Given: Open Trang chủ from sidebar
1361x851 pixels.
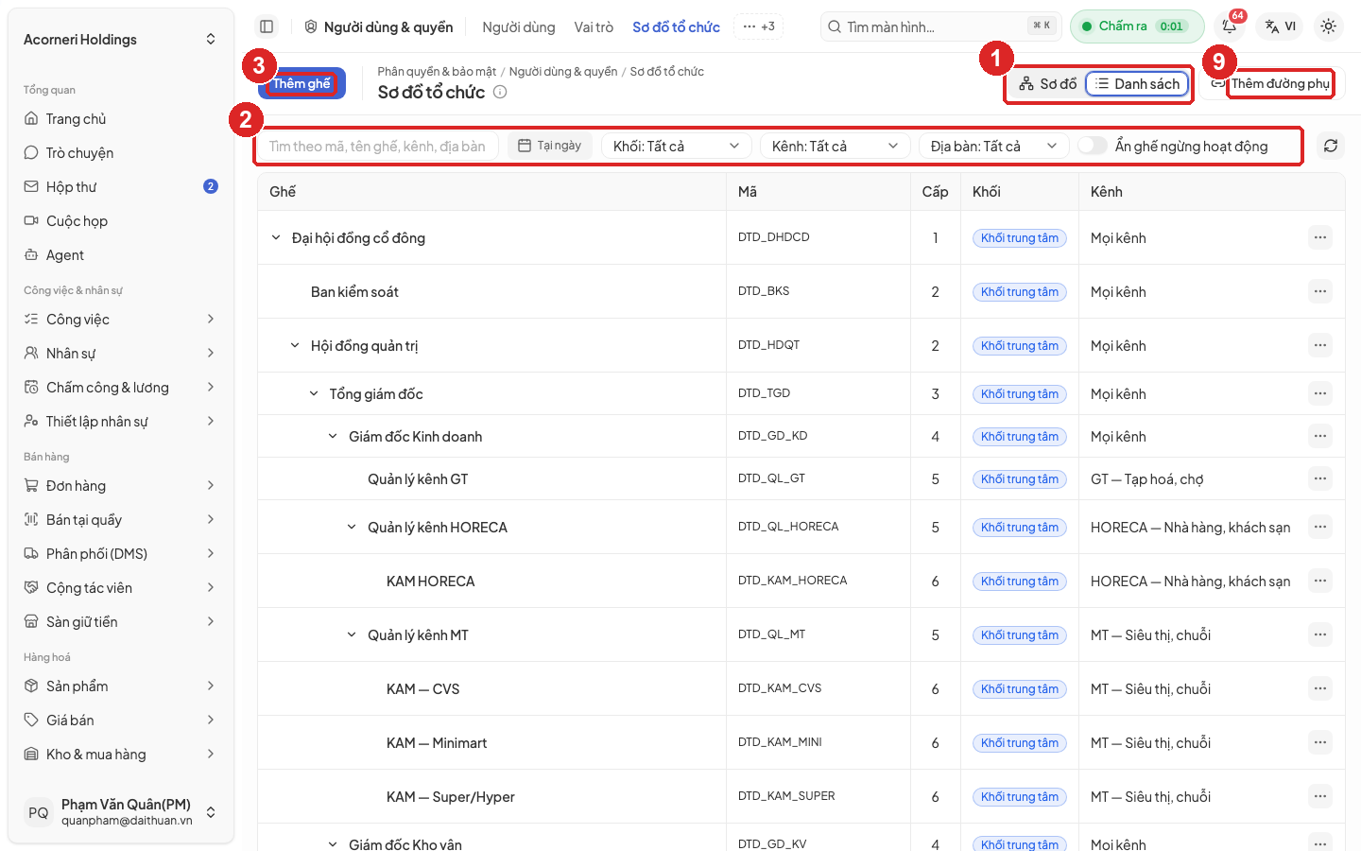Looking at the screenshot, I should point(121,119).
